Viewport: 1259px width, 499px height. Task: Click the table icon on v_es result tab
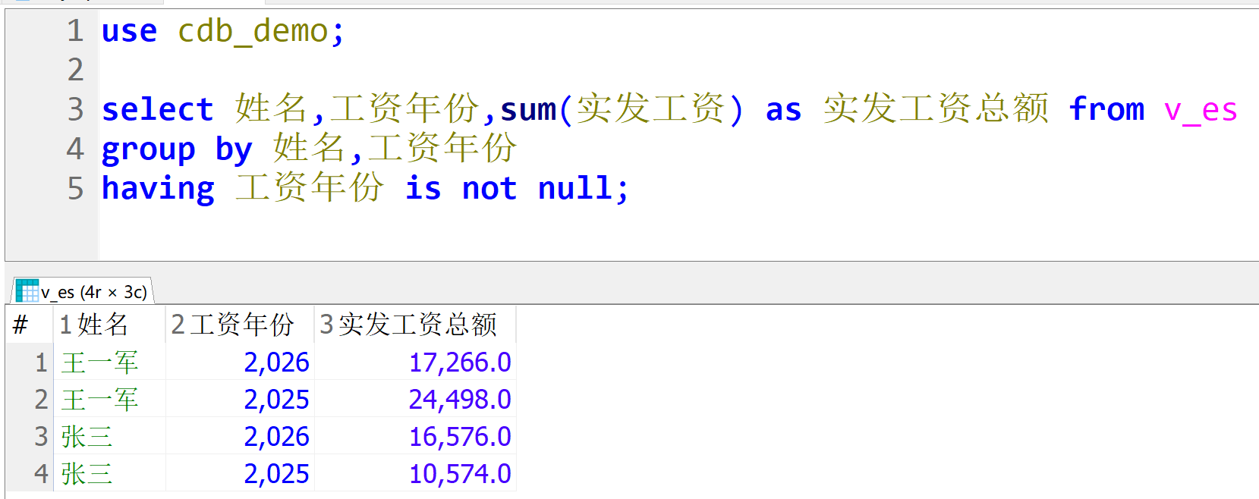[27, 291]
